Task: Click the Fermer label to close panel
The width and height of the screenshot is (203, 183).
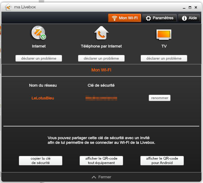Action: (105, 177)
